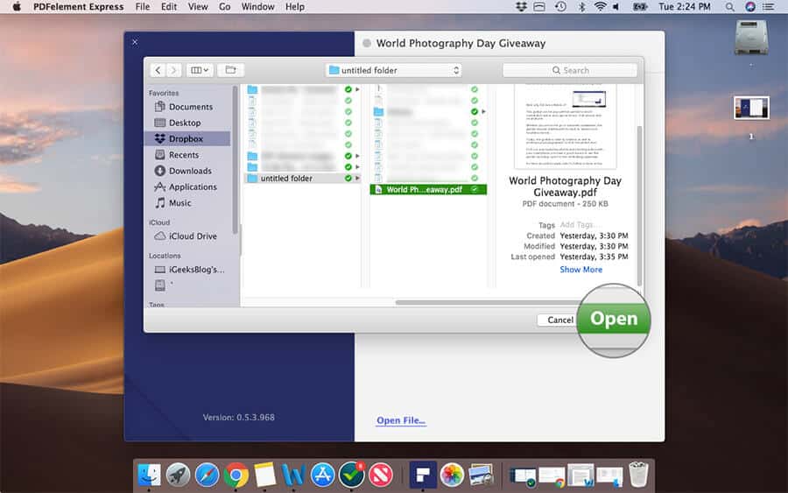Select Dropbox in the Favorites sidebar

point(187,138)
